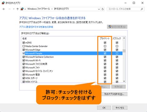This screenshot has width=147, height=112.
Task: Close the 許可されたアプリ window
Action: [142, 3]
